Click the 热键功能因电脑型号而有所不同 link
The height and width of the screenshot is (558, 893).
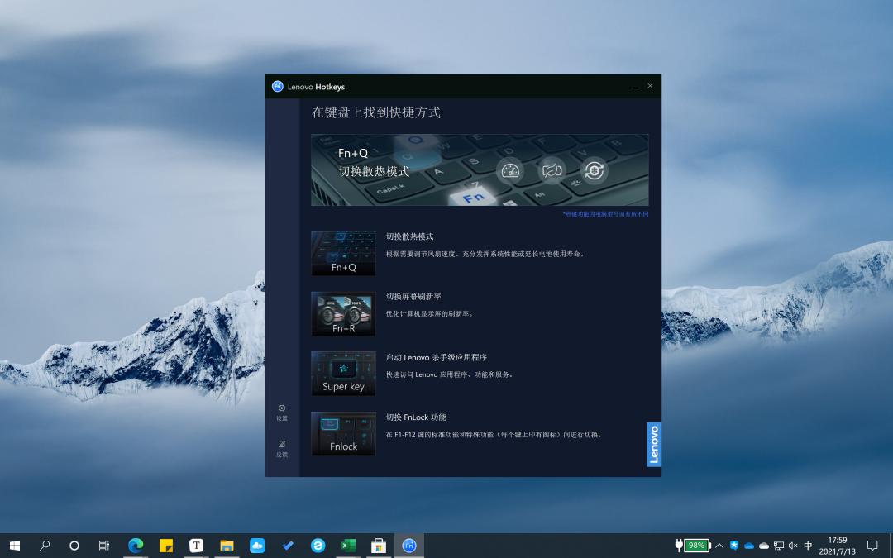click(606, 213)
